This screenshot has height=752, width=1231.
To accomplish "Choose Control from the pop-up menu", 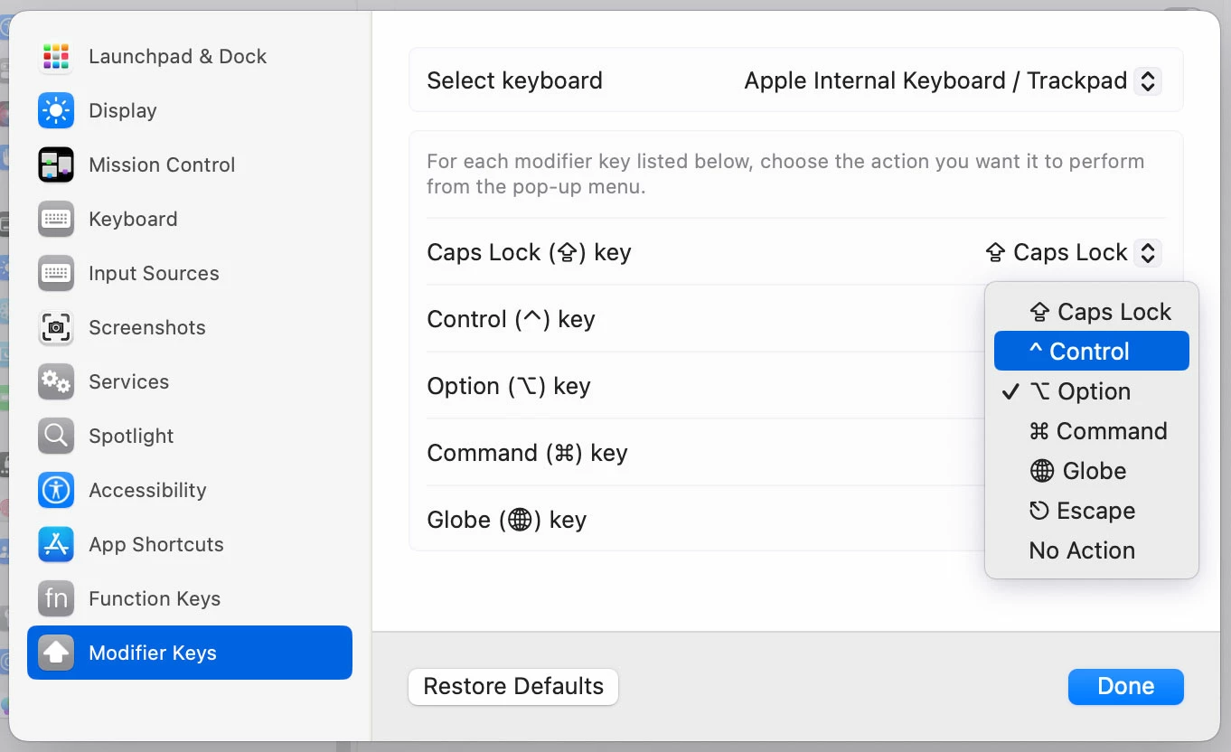I will point(1091,352).
